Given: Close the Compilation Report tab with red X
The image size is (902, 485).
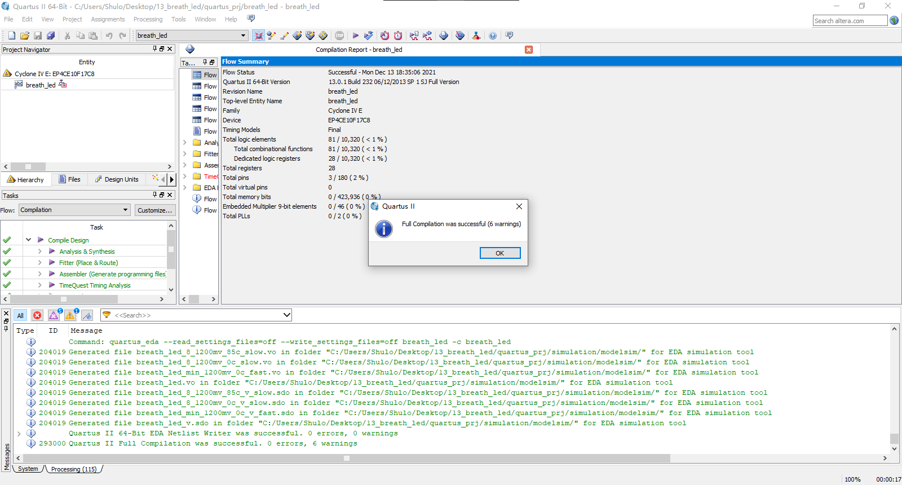Looking at the screenshot, I should [x=529, y=50].
